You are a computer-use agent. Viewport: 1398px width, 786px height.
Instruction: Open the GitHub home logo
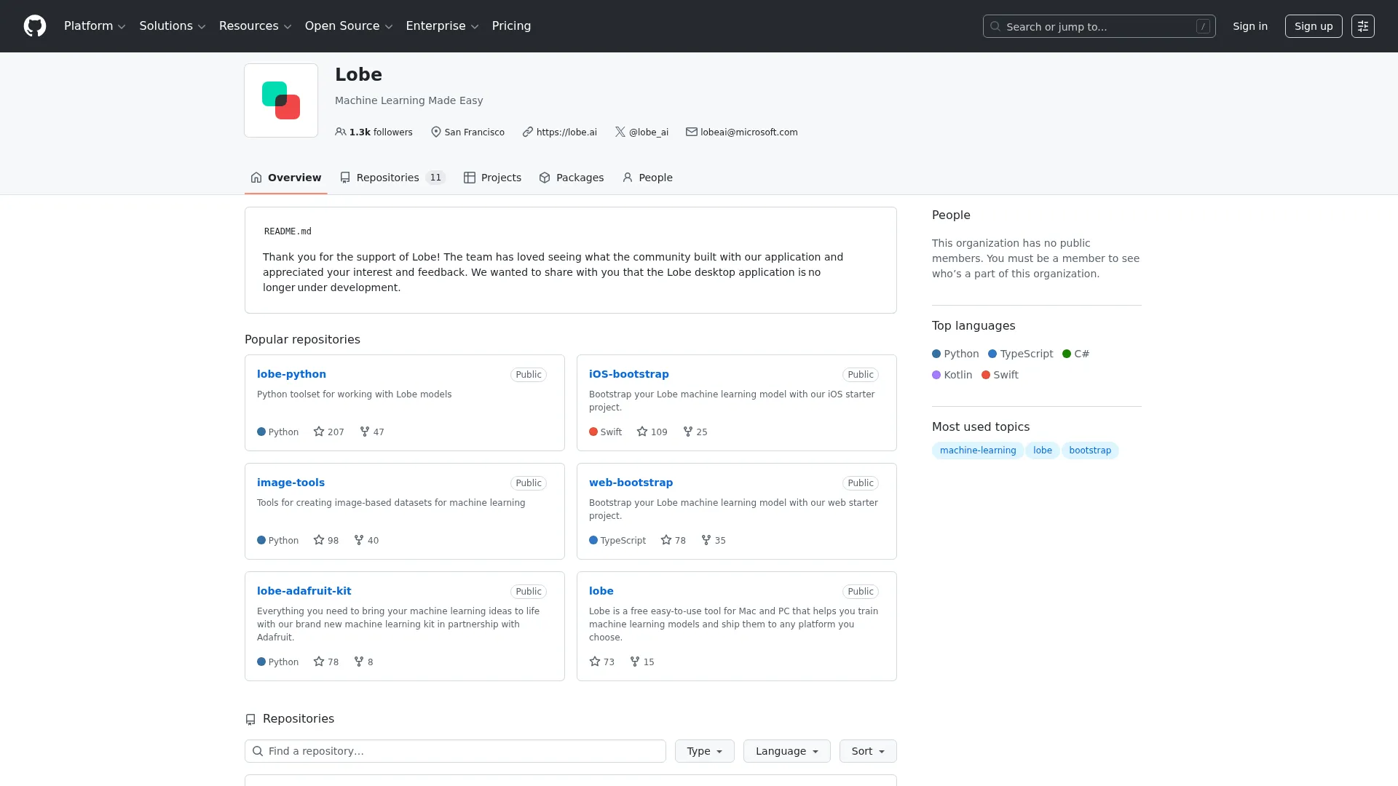[35, 26]
